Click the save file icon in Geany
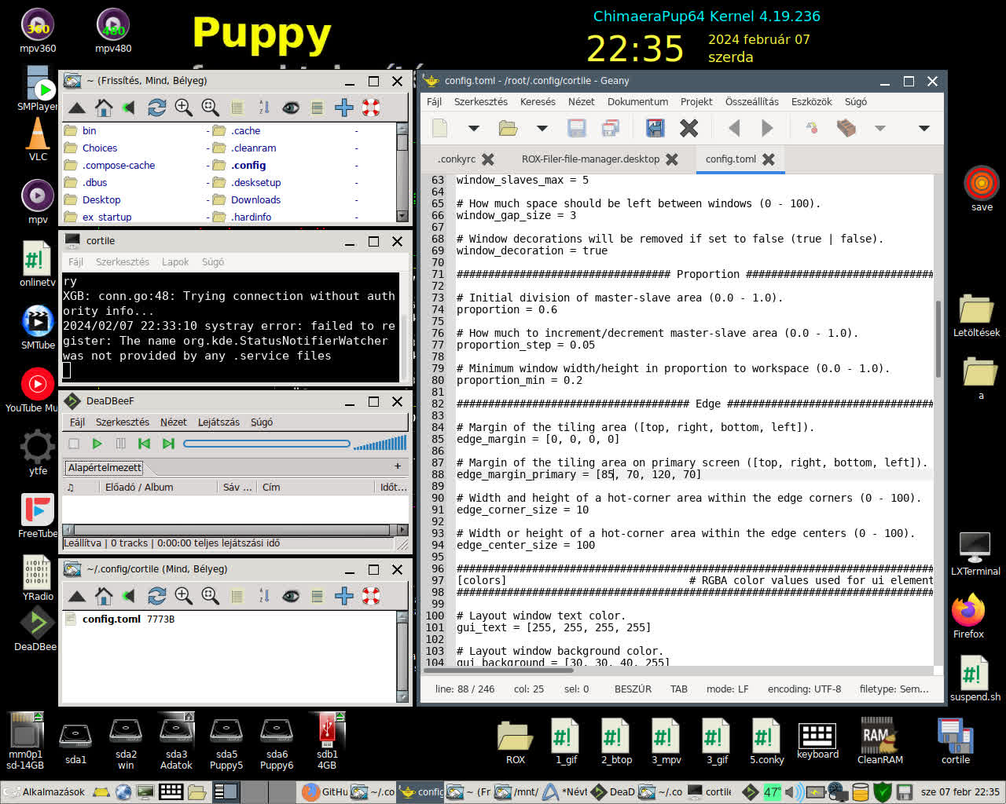Screen dimensions: 1006x804 point(577,128)
